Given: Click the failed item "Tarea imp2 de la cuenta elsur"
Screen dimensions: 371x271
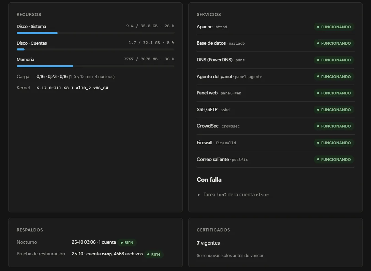Looking at the screenshot, I should click(x=236, y=195).
